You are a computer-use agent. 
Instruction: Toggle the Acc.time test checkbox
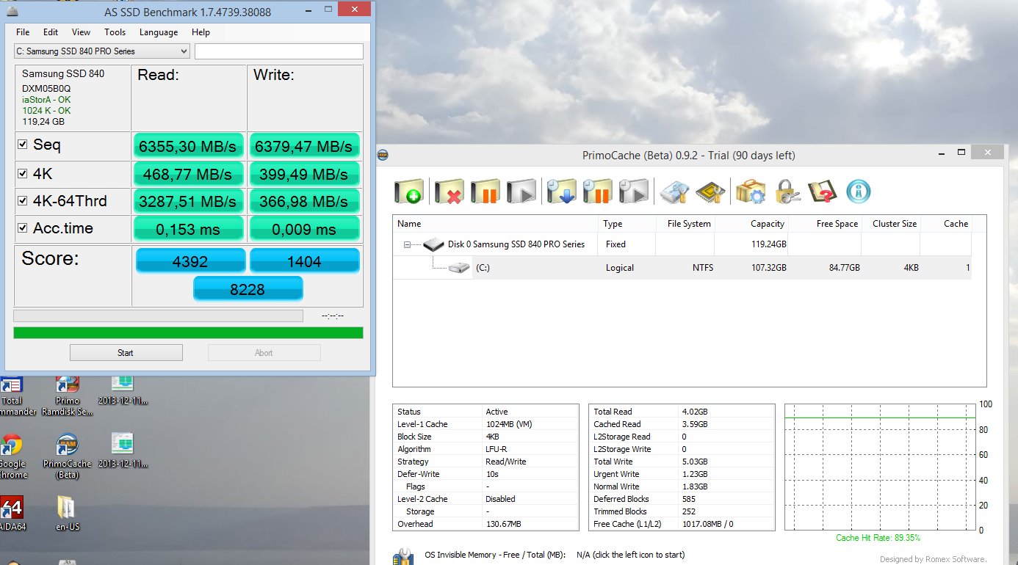pyautogui.click(x=23, y=227)
